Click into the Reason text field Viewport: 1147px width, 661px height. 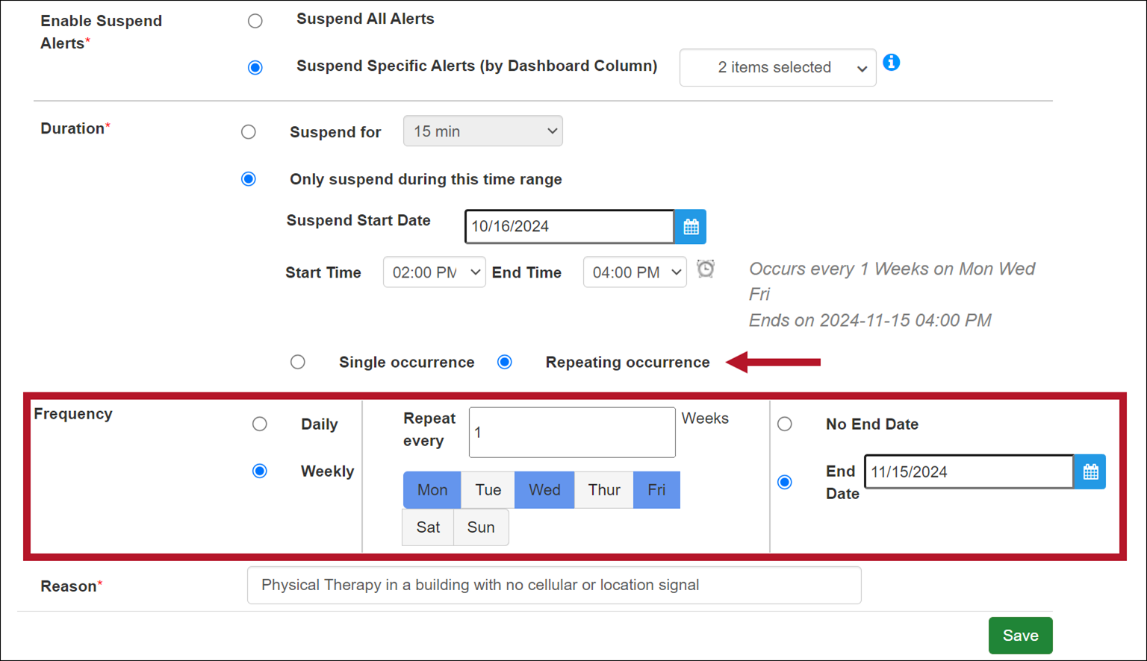553,586
